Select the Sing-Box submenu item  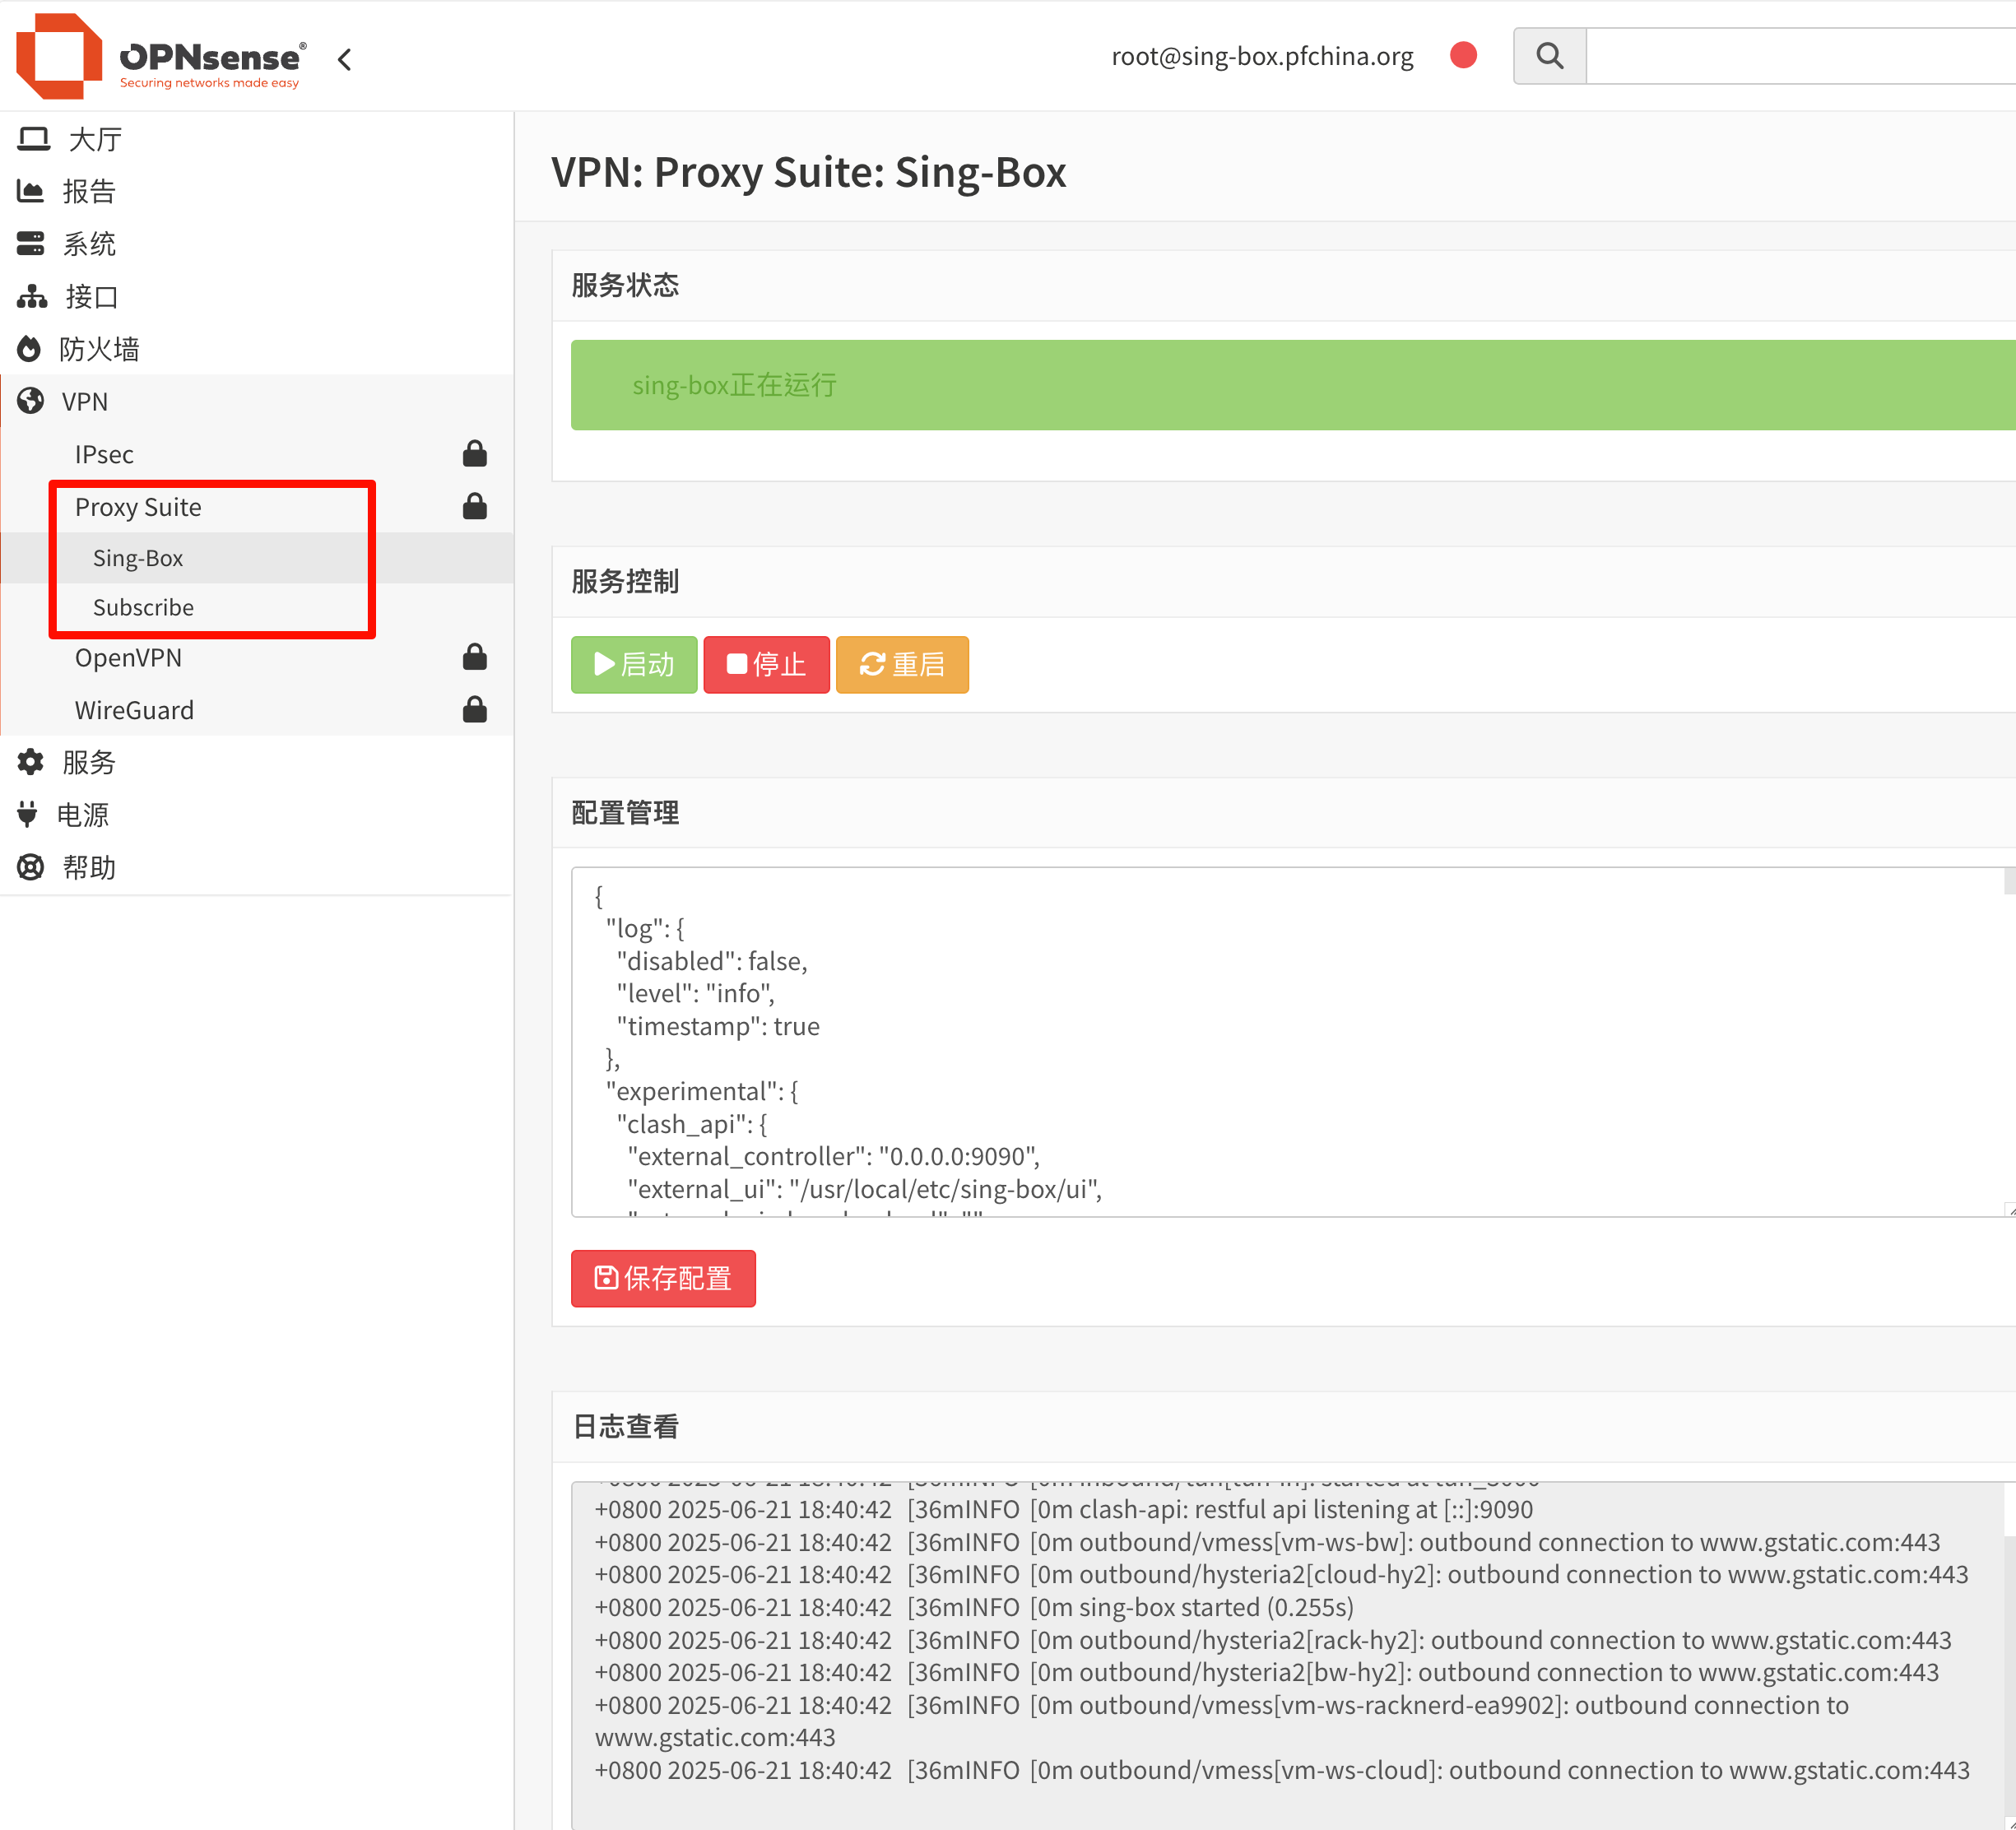tap(138, 558)
